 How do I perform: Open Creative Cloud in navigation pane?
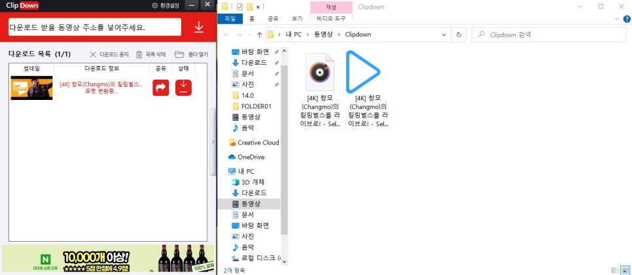(254, 142)
